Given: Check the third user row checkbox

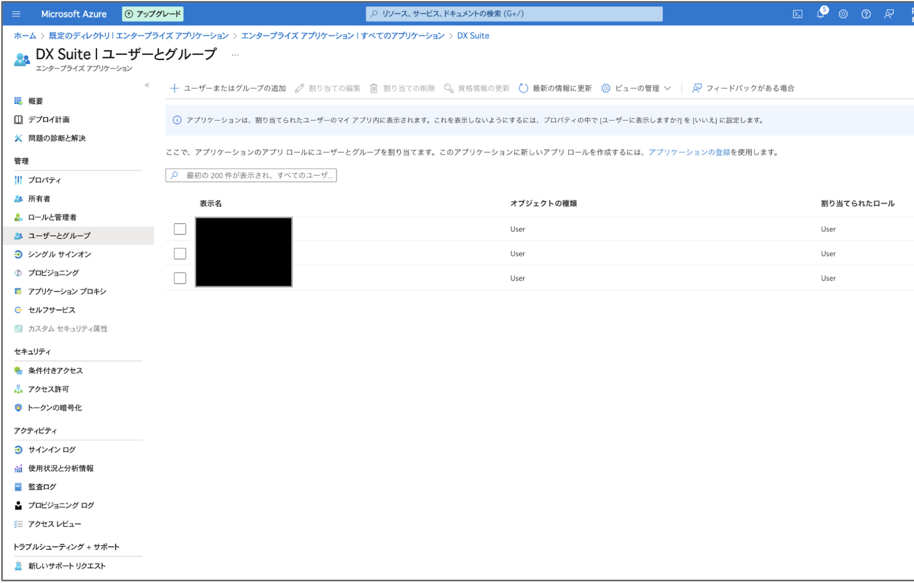Looking at the screenshot, I should point(180,278).
